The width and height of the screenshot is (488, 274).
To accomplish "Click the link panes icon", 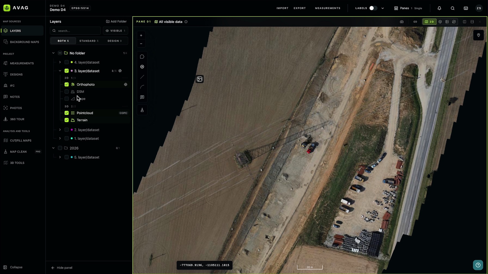I will (415, 22).
